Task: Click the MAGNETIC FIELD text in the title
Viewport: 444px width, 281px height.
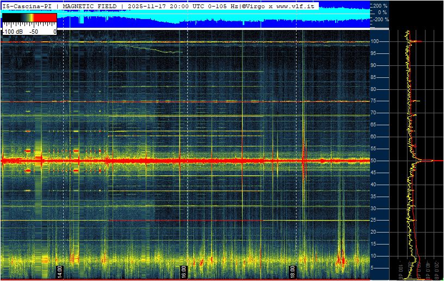Action: pos(89,6)
